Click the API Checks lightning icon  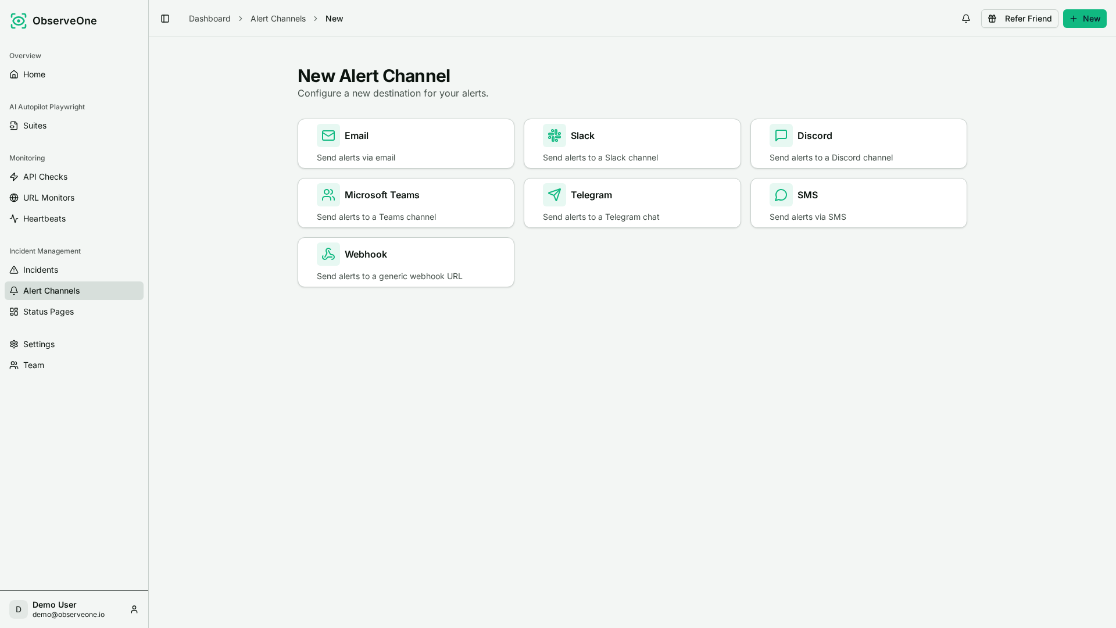point(14,177)
